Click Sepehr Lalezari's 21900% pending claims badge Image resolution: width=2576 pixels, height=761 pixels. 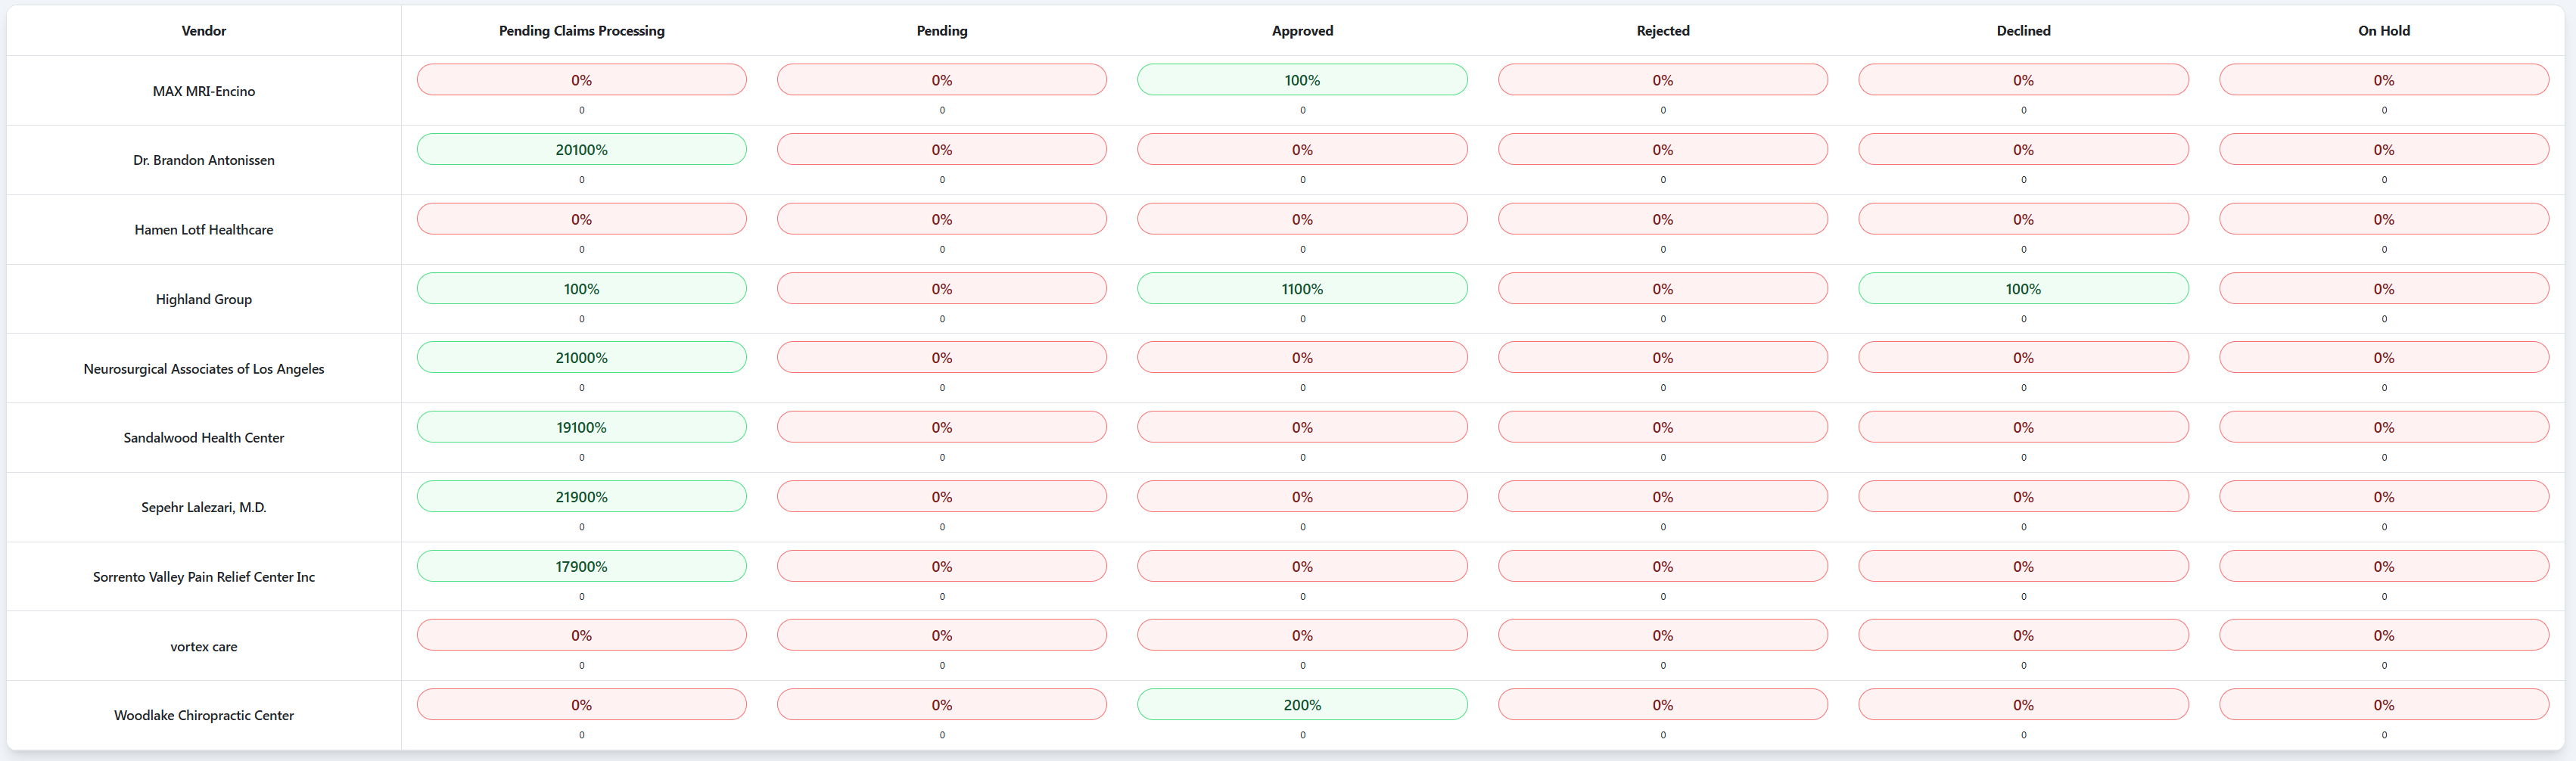[580, 496]
